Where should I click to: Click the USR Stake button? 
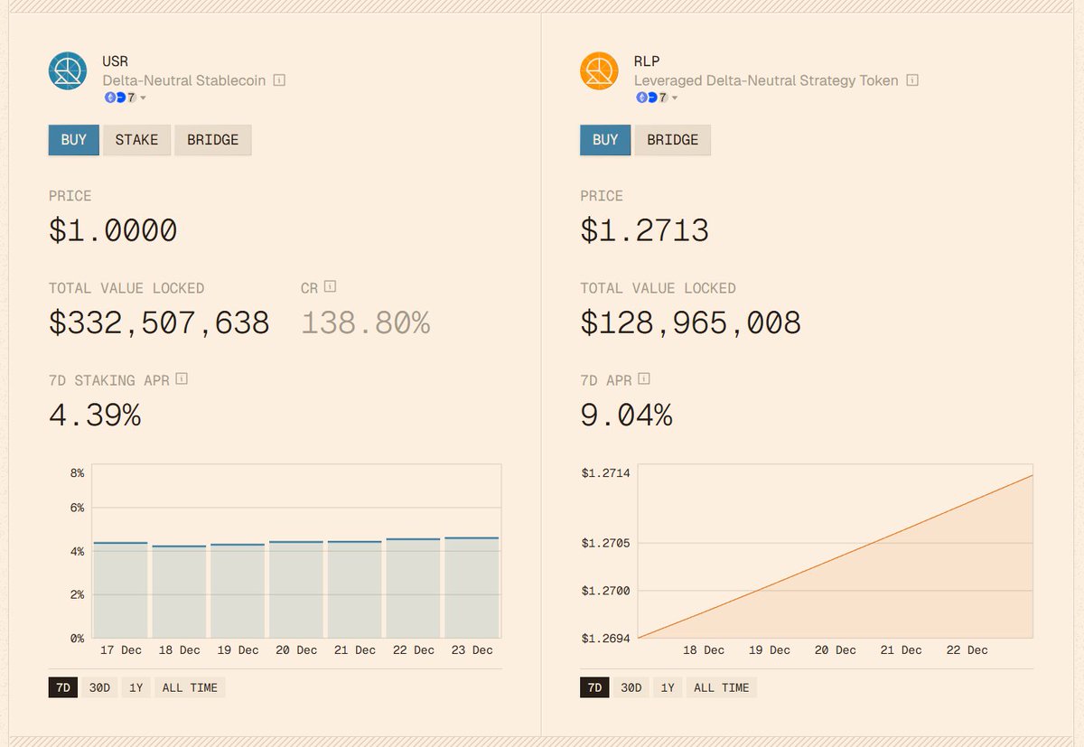coord(136,140)
